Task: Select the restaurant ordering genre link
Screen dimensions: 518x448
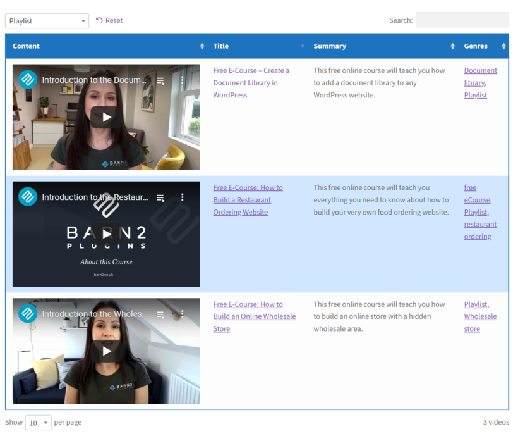Action: [x=480, y=230]
